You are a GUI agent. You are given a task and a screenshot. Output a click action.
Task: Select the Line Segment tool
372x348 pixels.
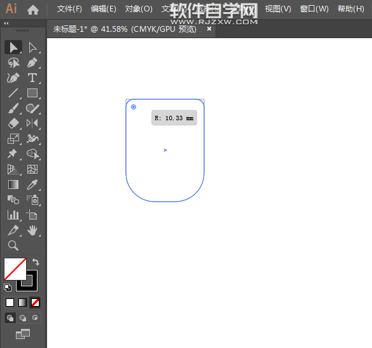(13, 93)
